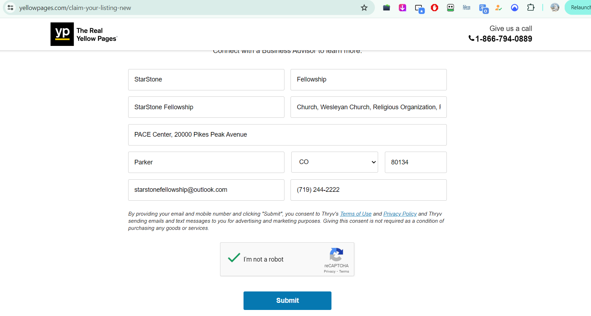Click the reCAPTCHA logo icon
The height and width of the screenshot is (316, 591).
[336, 254]
